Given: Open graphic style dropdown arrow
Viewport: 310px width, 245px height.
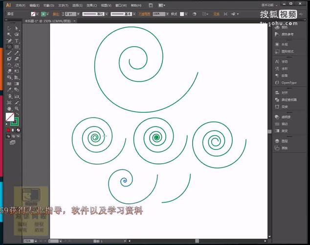Looking at the screenshot, I should 186,14.
